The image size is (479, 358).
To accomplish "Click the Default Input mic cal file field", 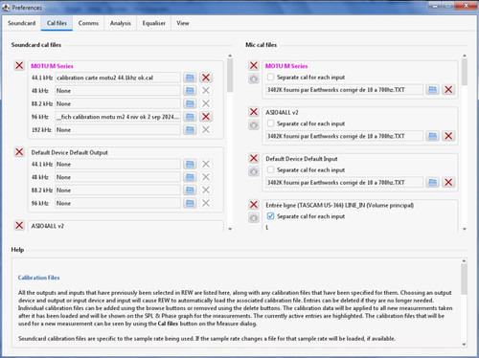I will (344, 183).
